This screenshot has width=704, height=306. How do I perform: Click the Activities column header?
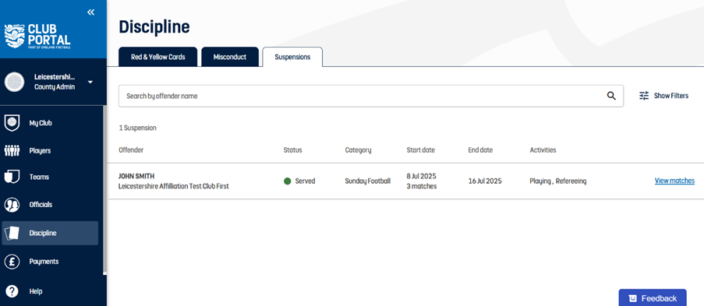tap(543, 149)
